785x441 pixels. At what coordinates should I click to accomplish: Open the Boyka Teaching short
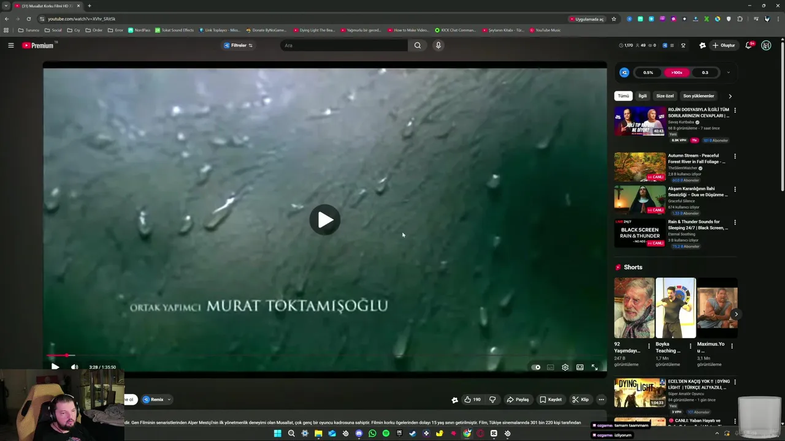675,308
